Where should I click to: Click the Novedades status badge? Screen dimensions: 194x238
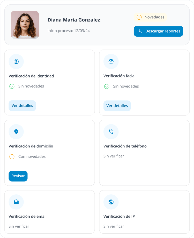click(x=150, y=17)
